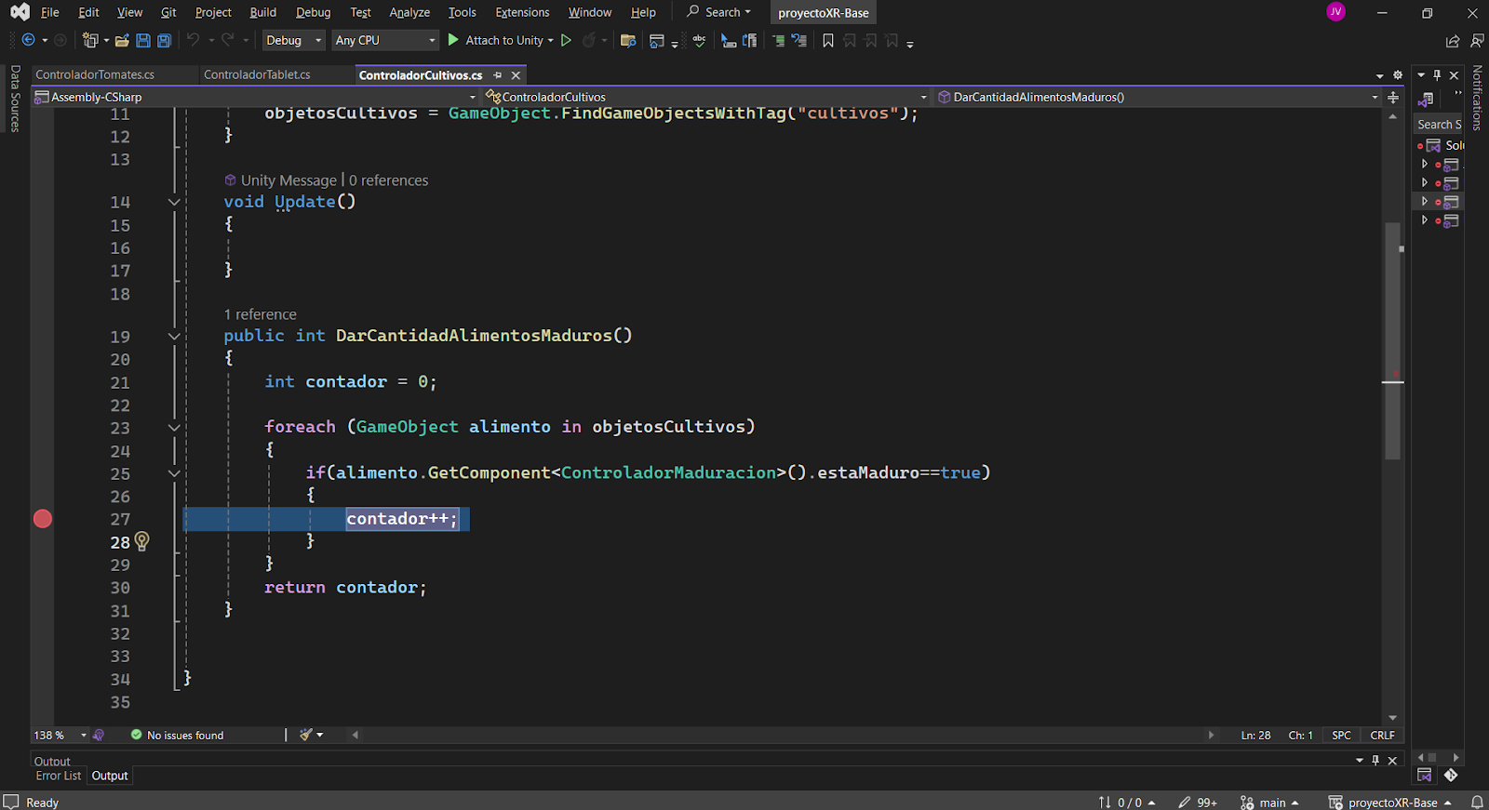1489x810 pixels.
Task: Open the Debug configuration dropdown
Action: (293, 41)
